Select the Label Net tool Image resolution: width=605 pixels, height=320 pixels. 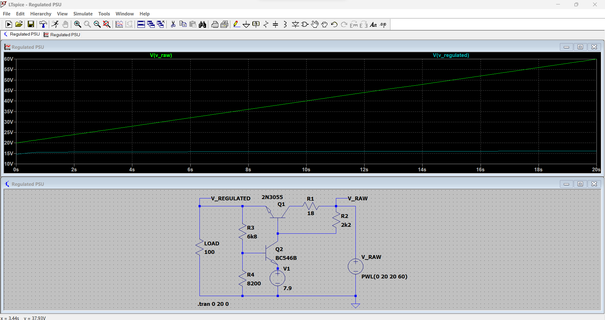click(x=256, y=24)
